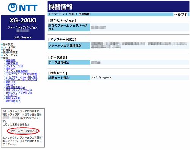Click 情報 in the breadcrumb
This screenshot has height=150, width=190.
72,14
